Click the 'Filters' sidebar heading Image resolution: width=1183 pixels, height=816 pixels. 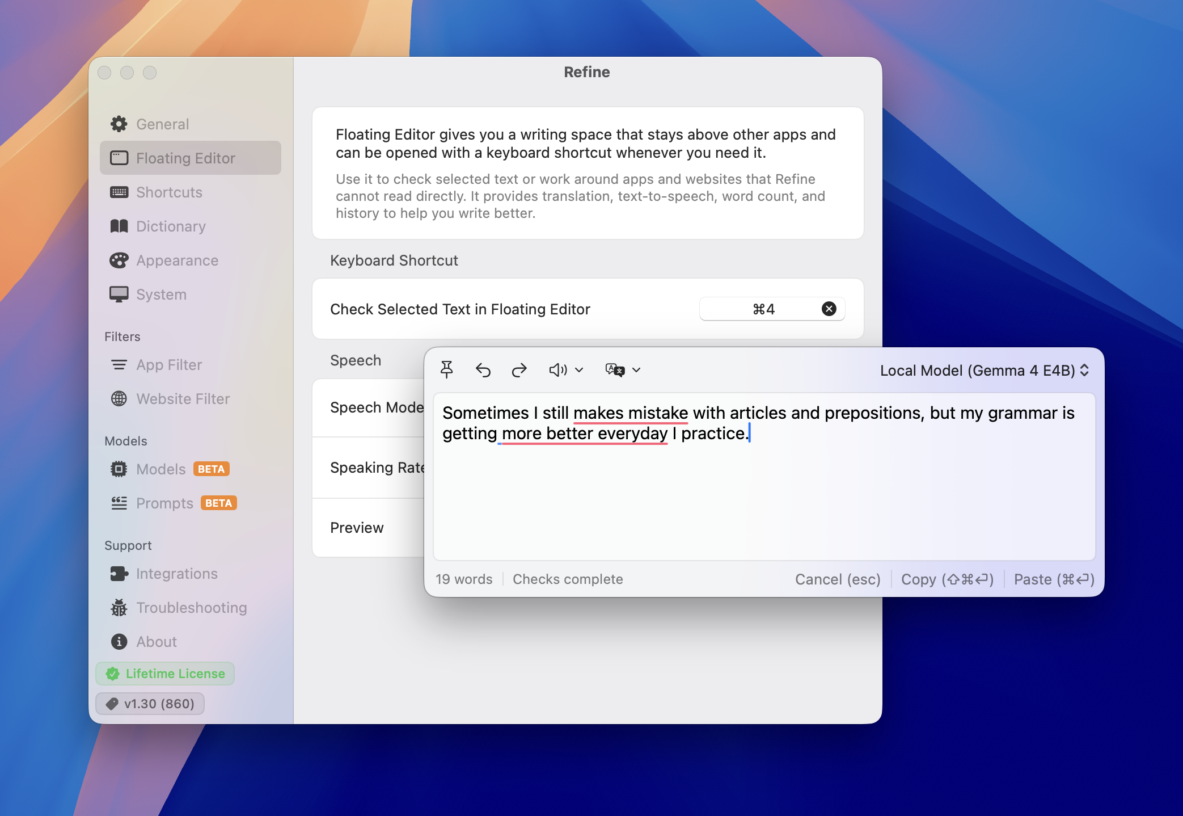coord(122,337)
